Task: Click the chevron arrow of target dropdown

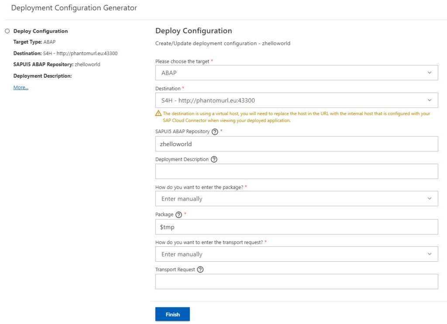Action: pos(430,73)
